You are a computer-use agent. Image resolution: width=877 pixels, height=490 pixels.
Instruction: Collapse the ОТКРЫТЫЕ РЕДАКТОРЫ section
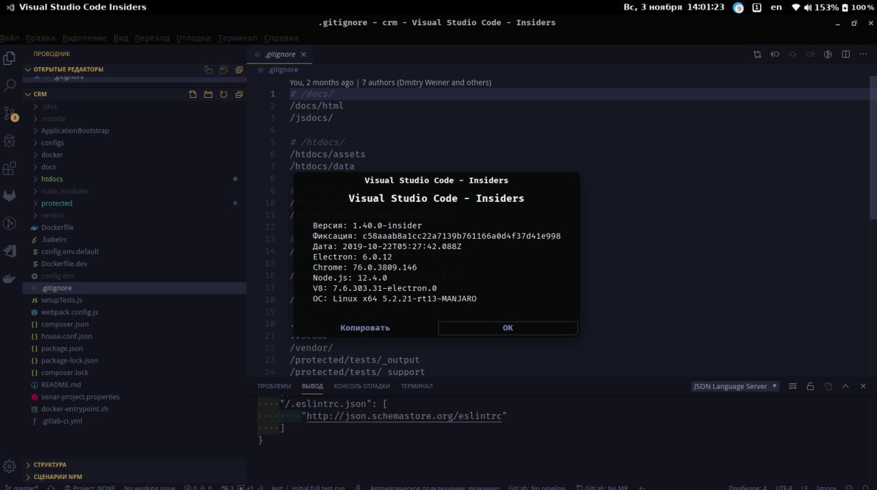(x=134, y=70)
